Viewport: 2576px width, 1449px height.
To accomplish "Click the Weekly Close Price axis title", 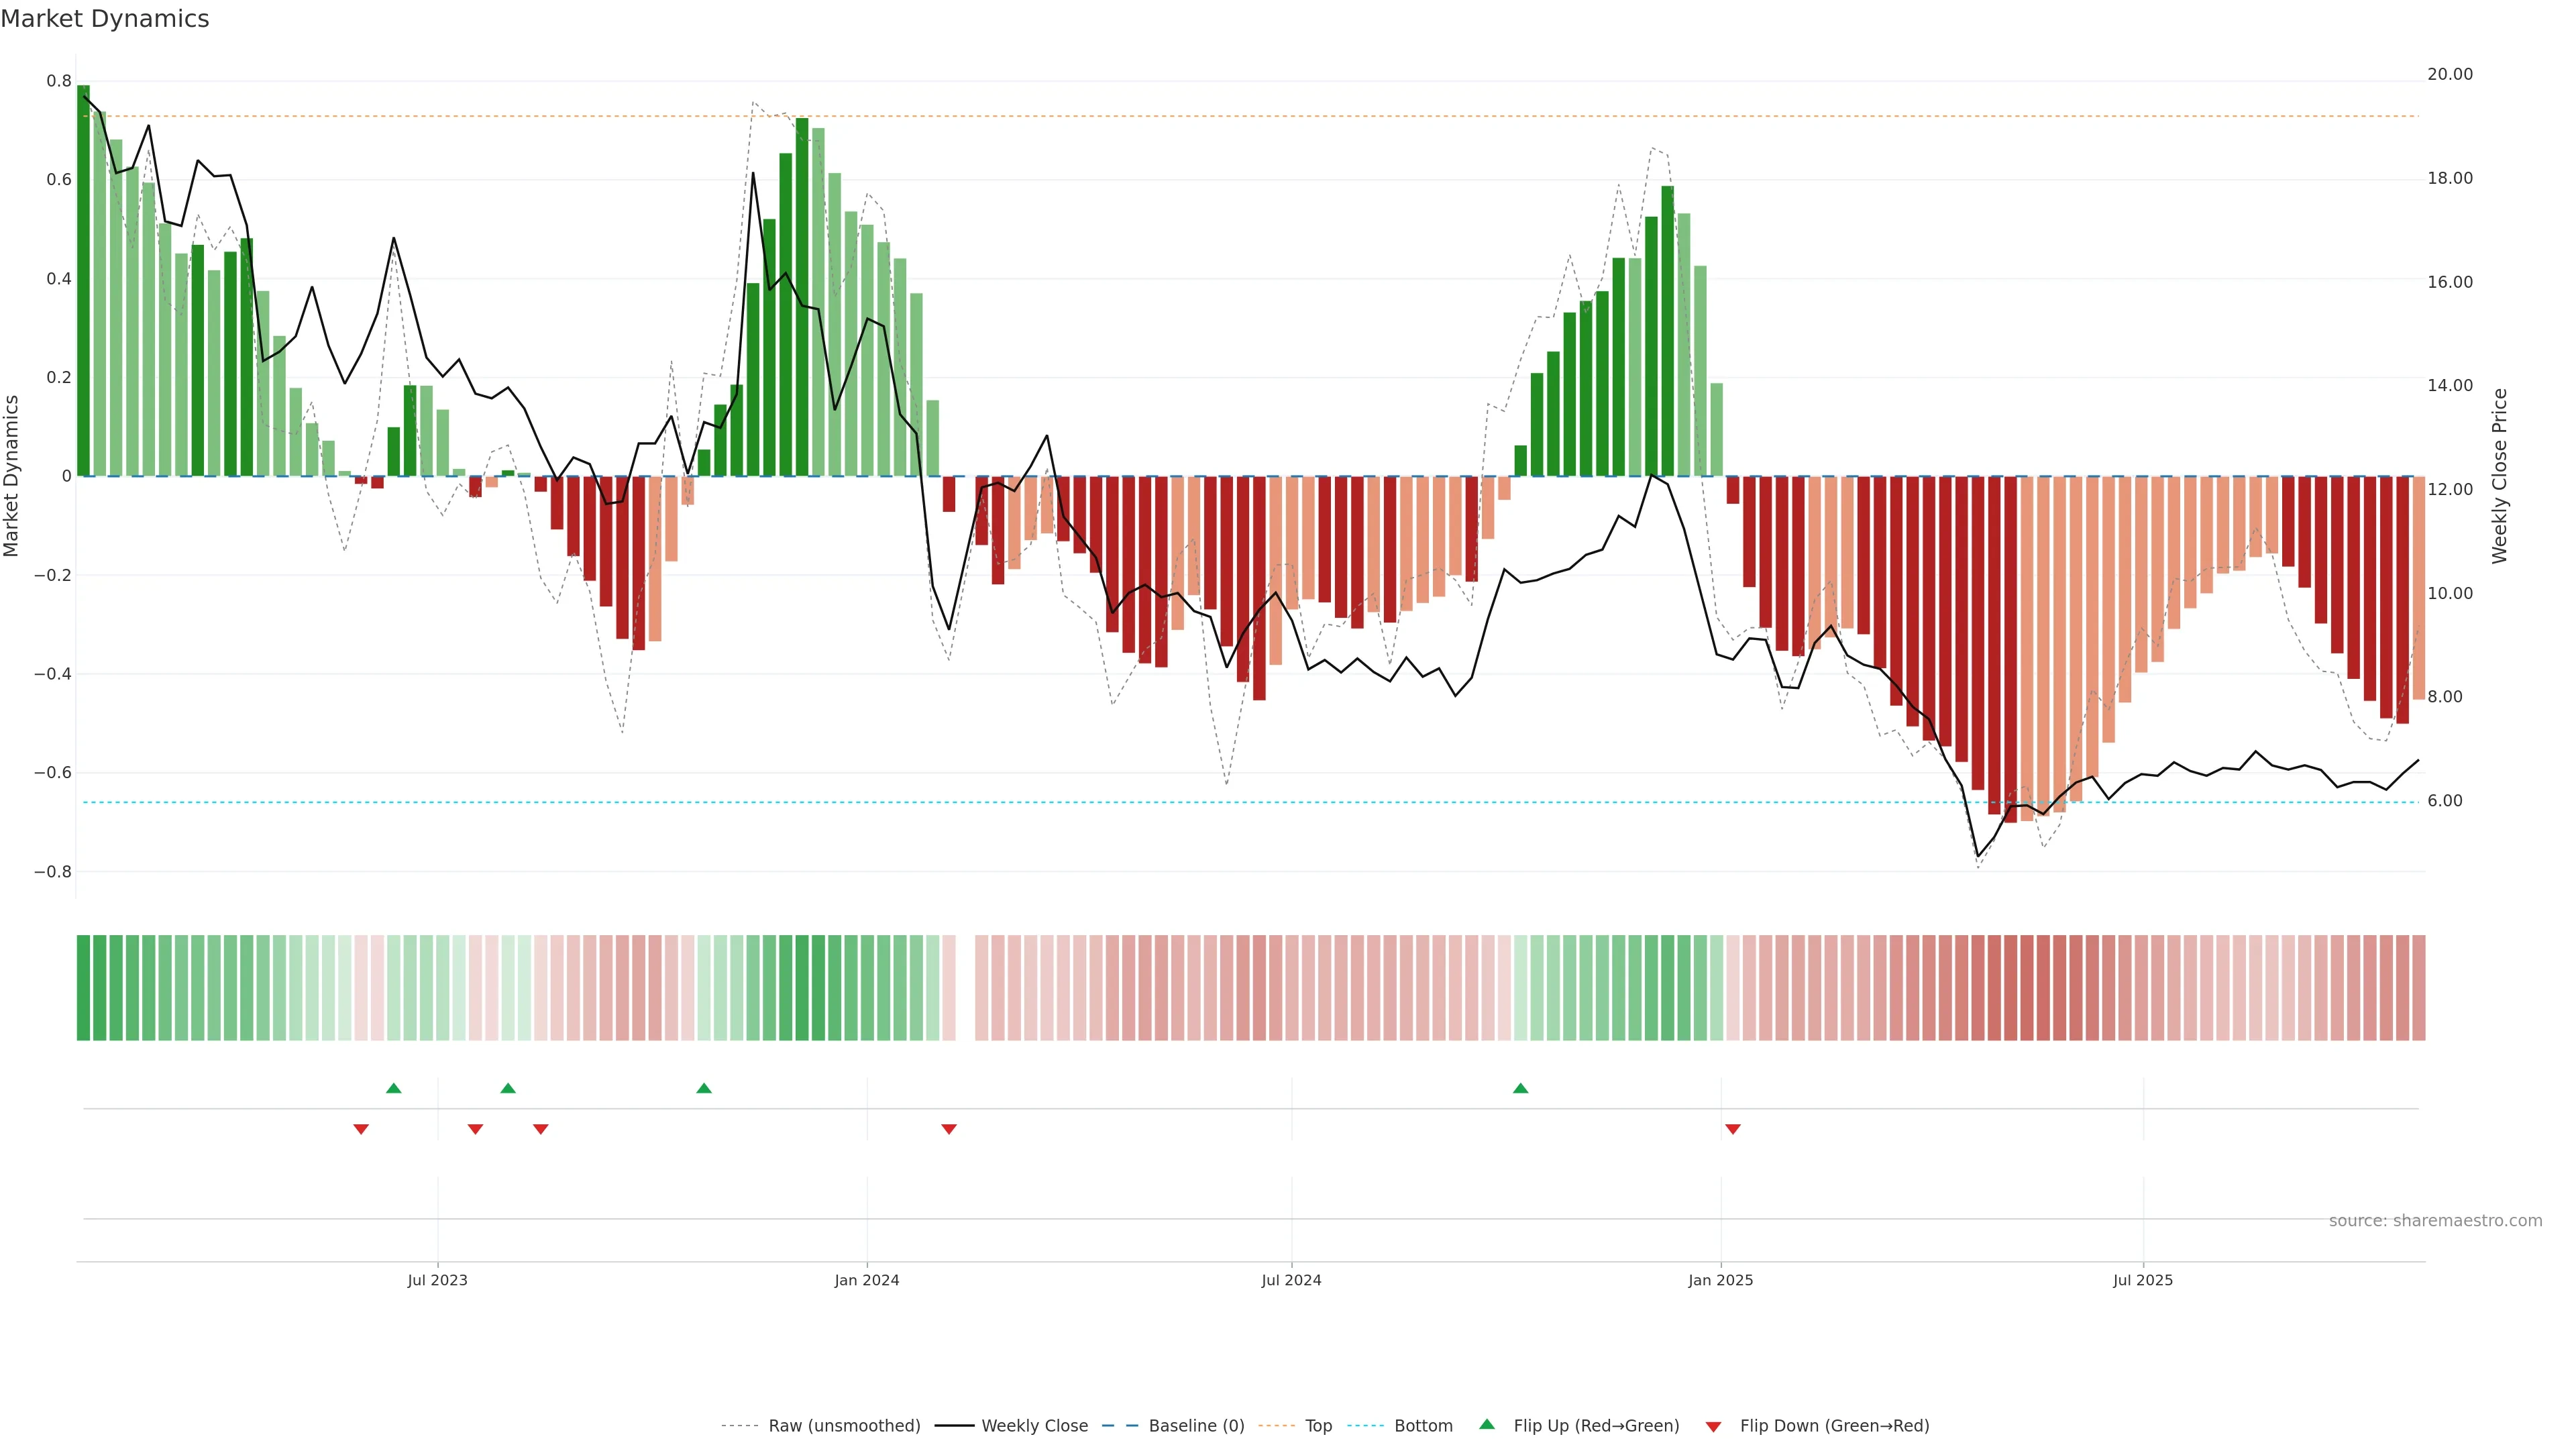I will coord(2499,476).
